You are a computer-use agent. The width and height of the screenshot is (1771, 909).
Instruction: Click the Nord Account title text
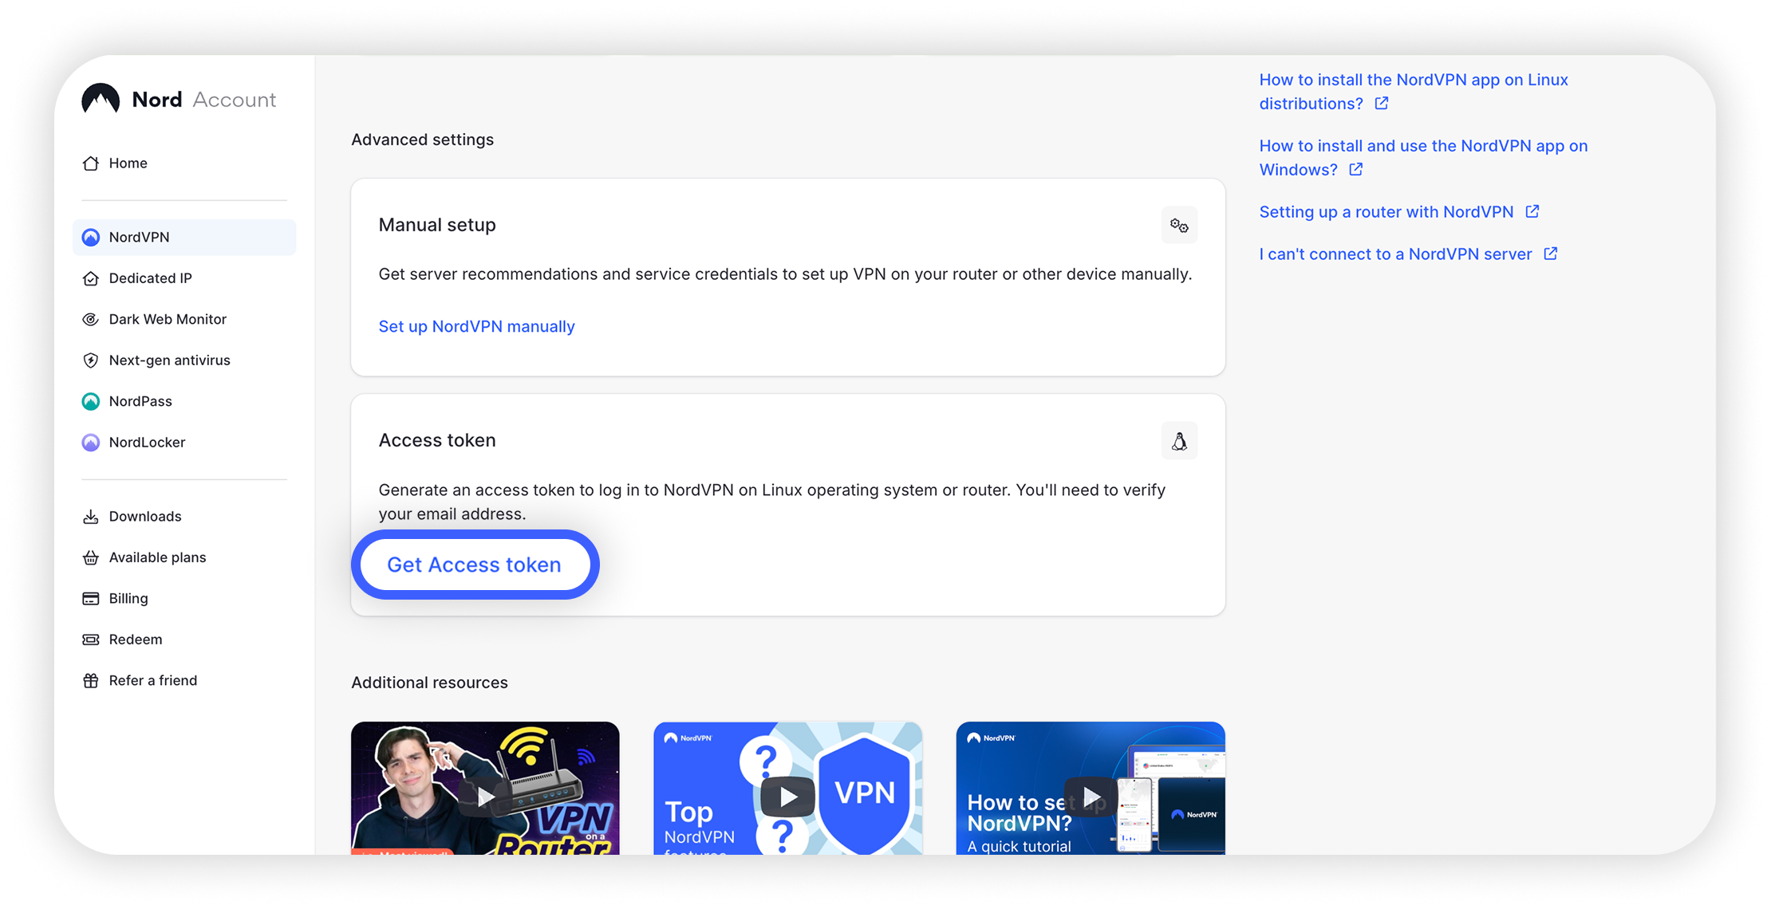[x=204, y=100]
